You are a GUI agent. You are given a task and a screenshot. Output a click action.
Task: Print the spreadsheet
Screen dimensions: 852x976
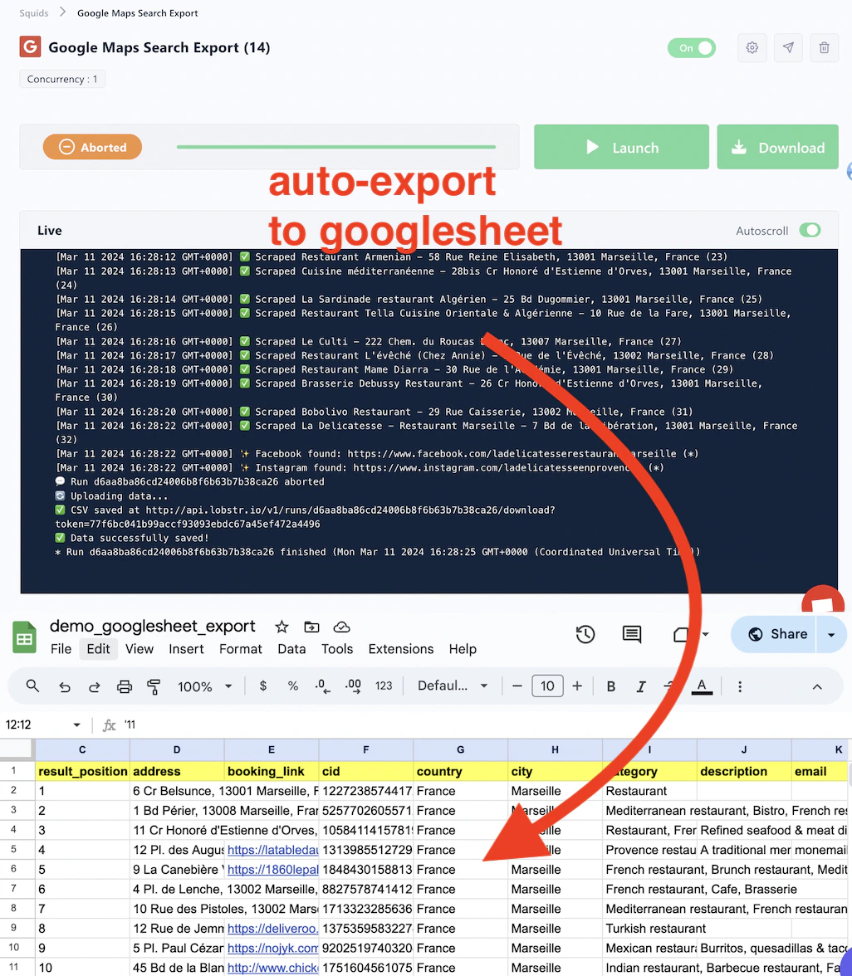[125, 686]
